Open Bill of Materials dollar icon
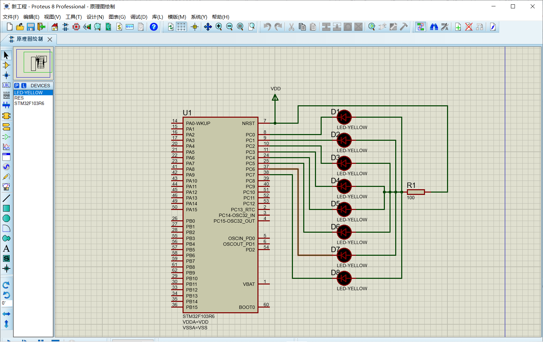Viewport: 543px width, 342px height. 119,27
